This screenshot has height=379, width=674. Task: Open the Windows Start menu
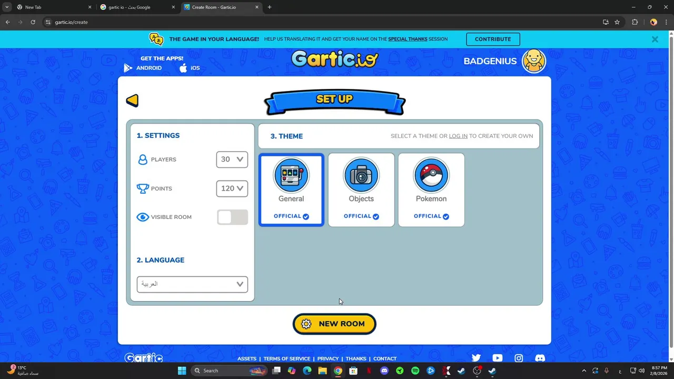182,371
